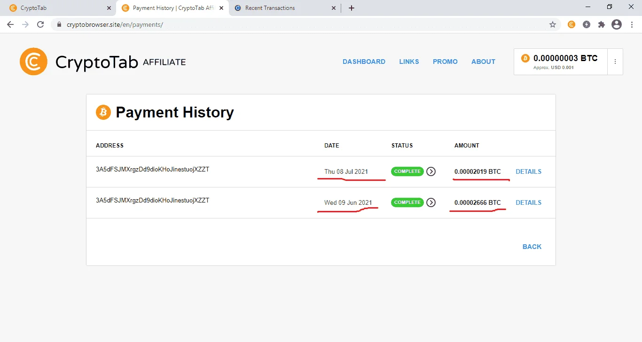
Task: Open DETAILS for 0.00002019 BTC payment
Action: click(528, 171)
